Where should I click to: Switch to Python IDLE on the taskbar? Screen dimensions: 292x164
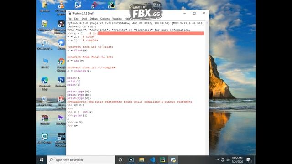tap(173, 160)
